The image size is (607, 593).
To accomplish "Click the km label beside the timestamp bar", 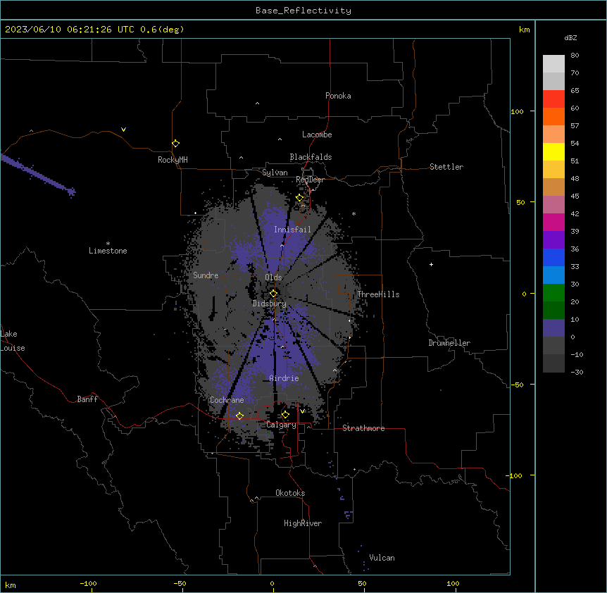I will [524, 30].
